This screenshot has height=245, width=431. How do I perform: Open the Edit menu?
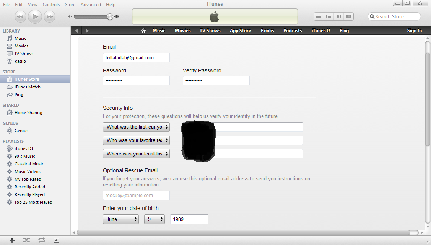(19, 5)
